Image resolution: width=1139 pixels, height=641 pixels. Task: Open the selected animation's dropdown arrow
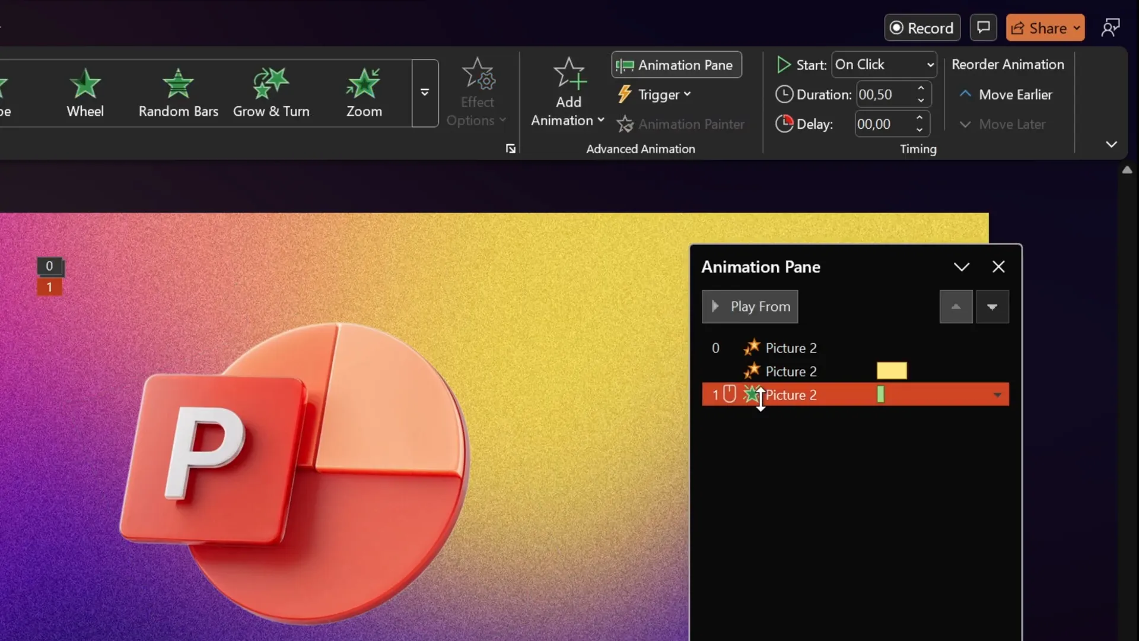[x=997, y=395]
